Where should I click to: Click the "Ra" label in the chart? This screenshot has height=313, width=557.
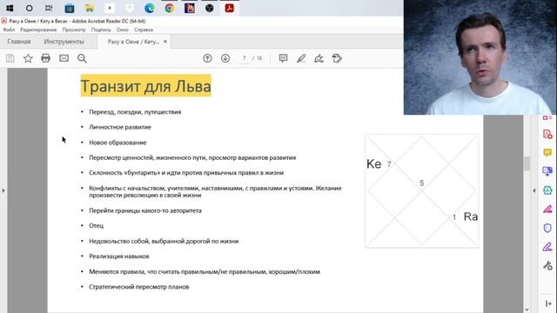[x=471, y=216]
